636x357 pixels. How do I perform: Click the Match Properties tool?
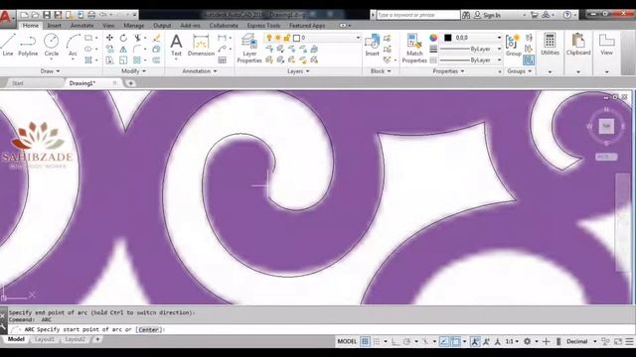coord(414,49)
